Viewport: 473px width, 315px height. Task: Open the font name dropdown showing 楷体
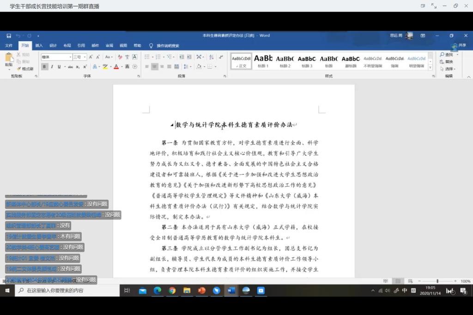click(56, 57)
